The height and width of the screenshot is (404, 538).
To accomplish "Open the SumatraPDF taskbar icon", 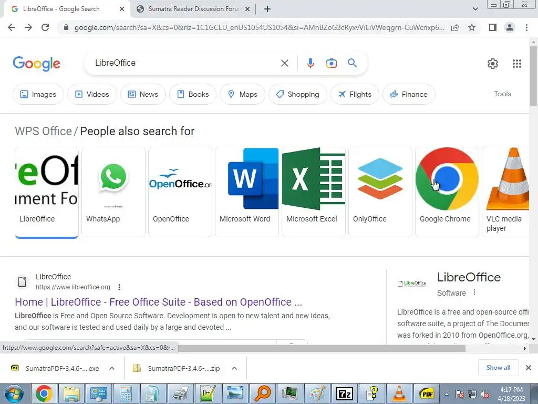I will click(x=427, y=393).
